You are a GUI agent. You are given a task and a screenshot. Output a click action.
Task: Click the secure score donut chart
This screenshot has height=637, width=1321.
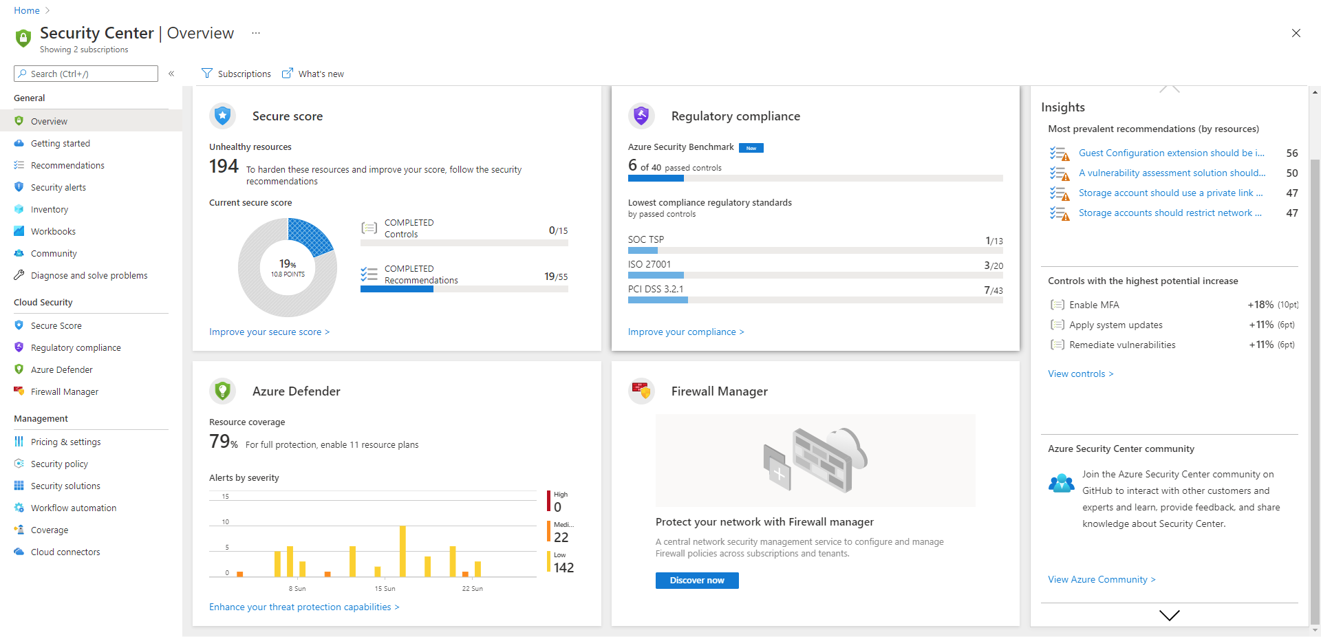coord(288,267)
